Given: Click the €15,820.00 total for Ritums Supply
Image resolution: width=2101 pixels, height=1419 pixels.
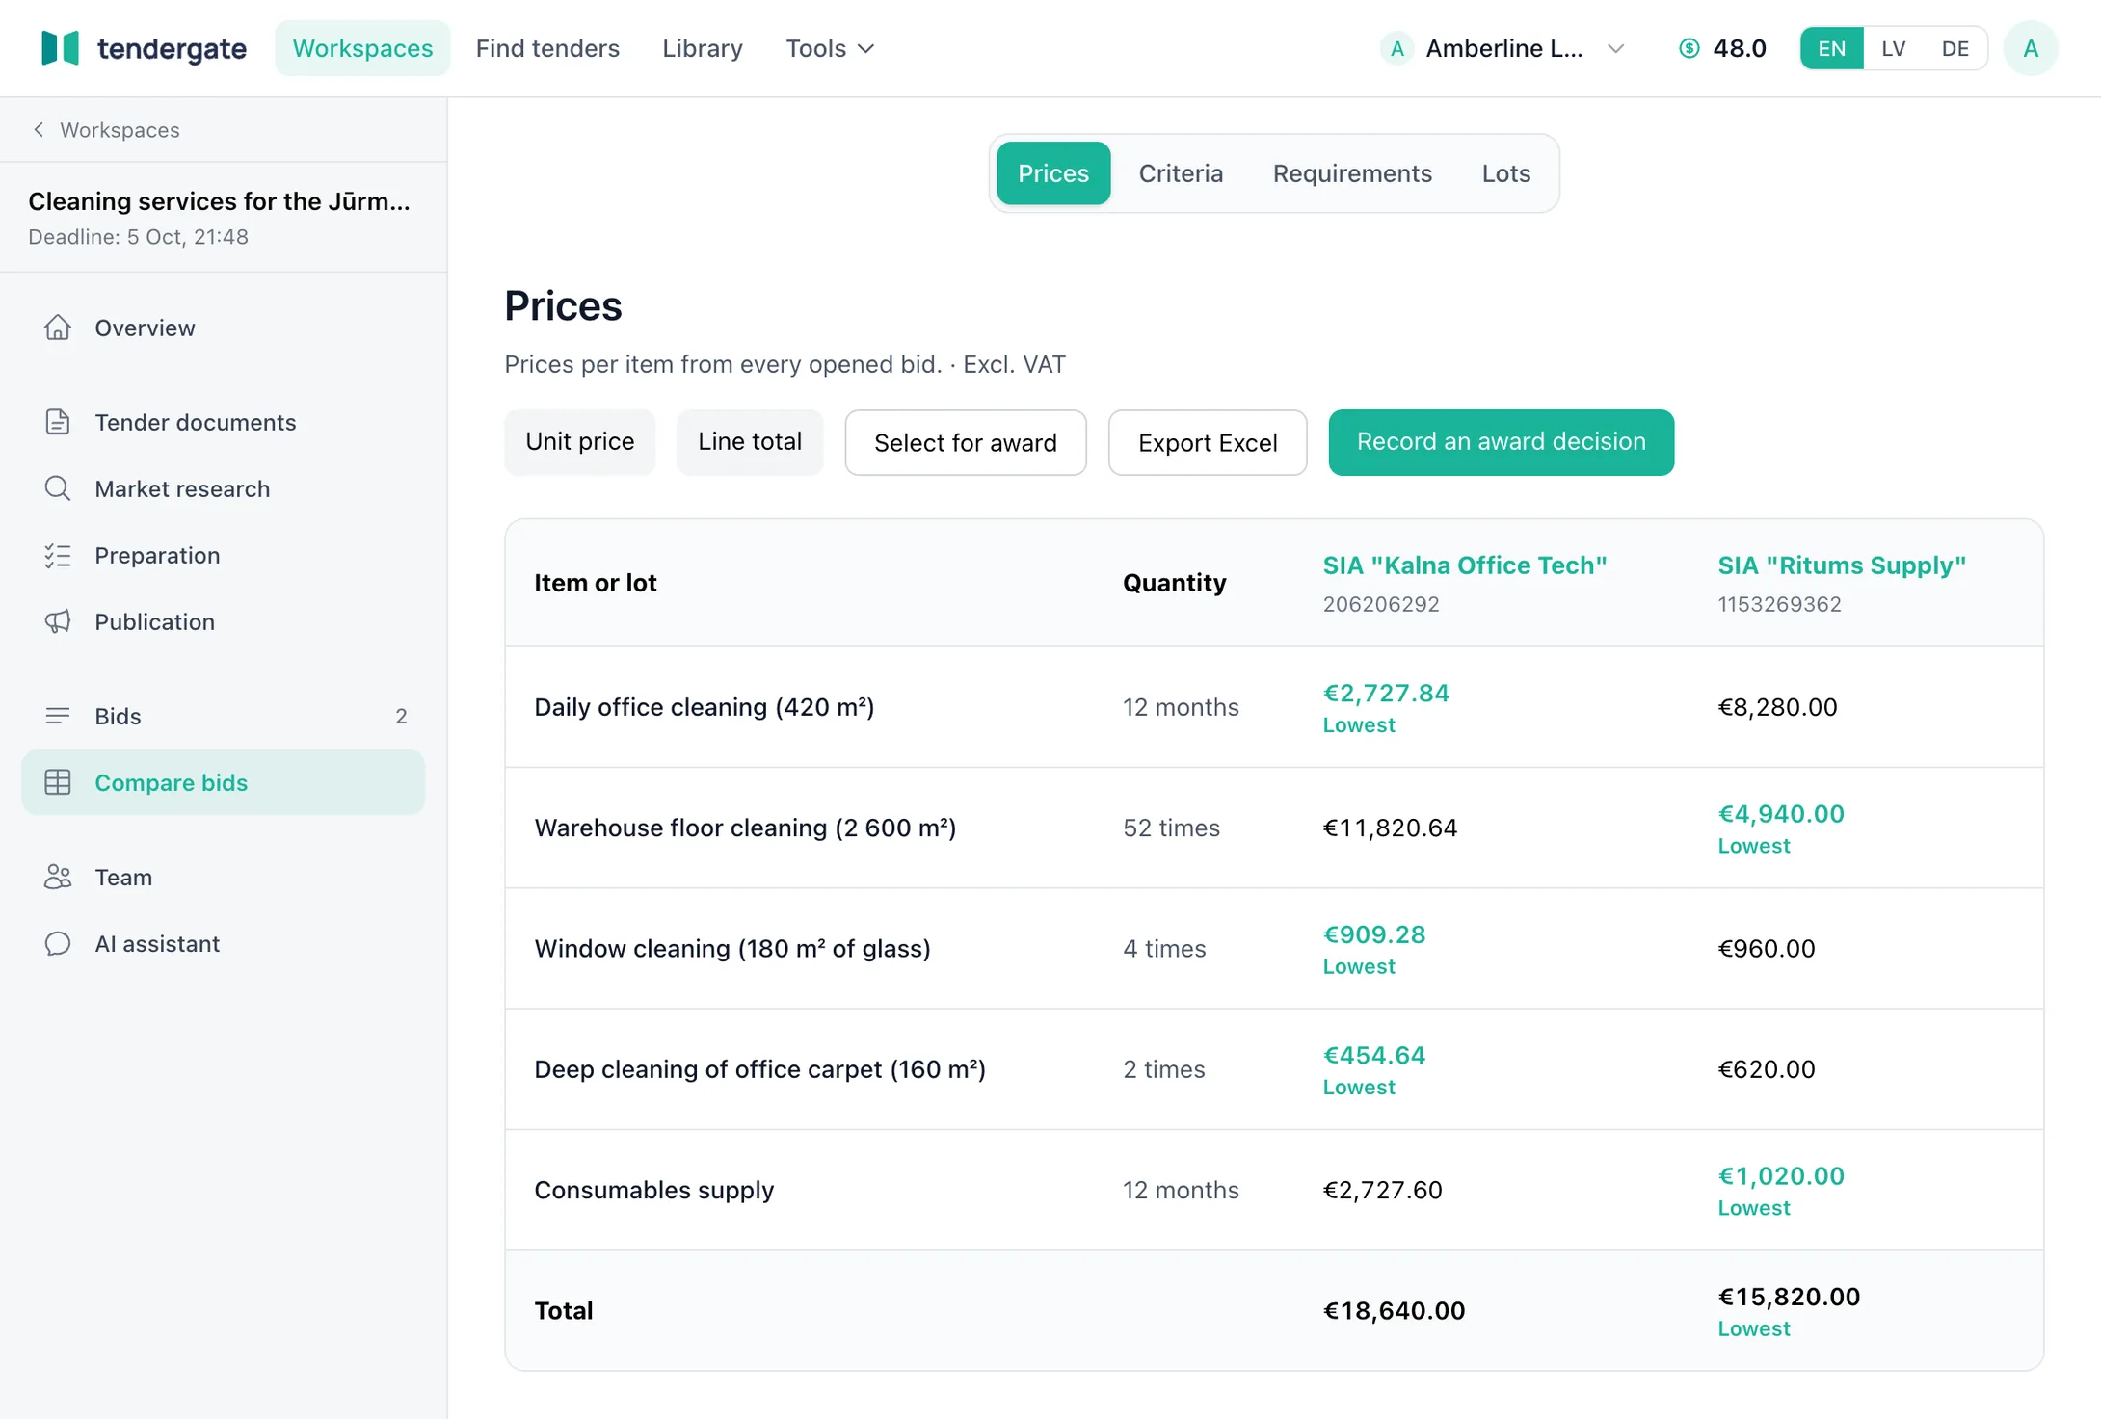Looking at the screenshot, I should [1789, 1297].
